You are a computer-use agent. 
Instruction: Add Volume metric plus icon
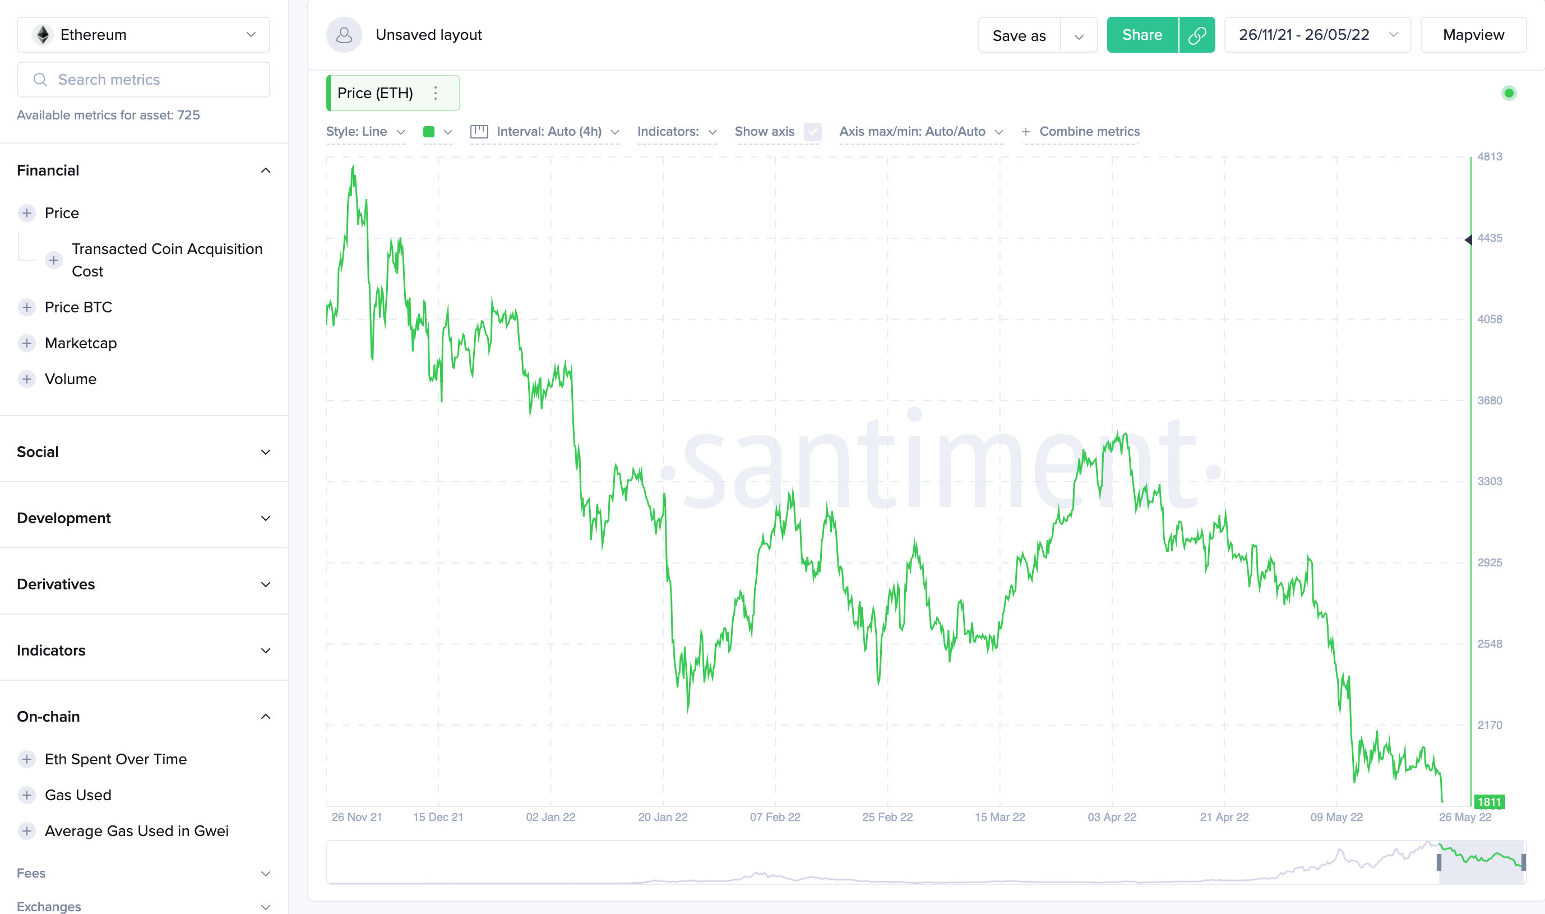pos(26,379)
